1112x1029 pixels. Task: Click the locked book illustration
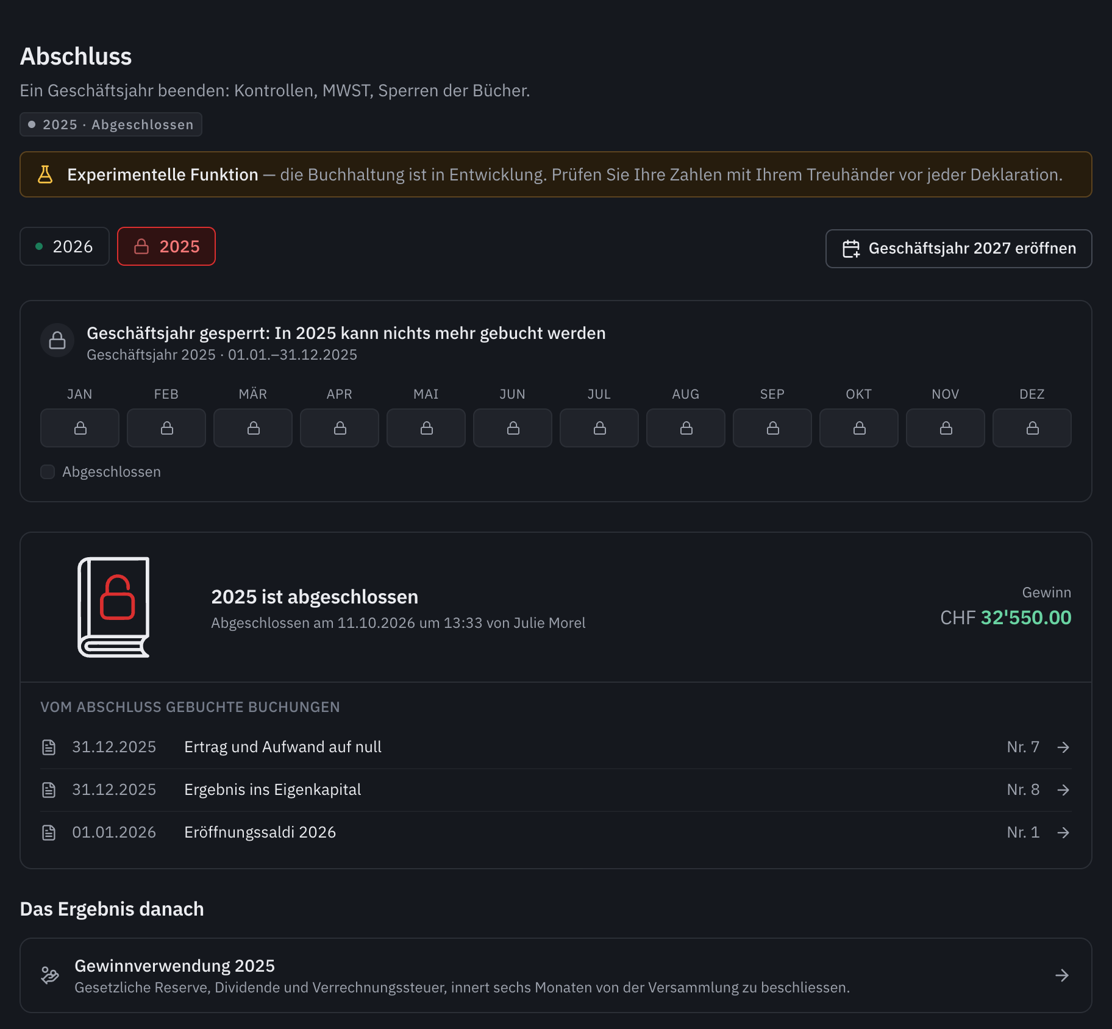(x=114, y=607)
